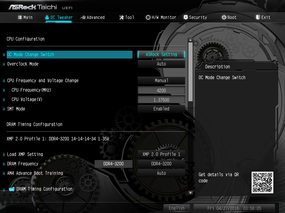The height and width of the screenshot is (213, 285).
Task: Open the Boot tab
Action: (x=229, y=17)
